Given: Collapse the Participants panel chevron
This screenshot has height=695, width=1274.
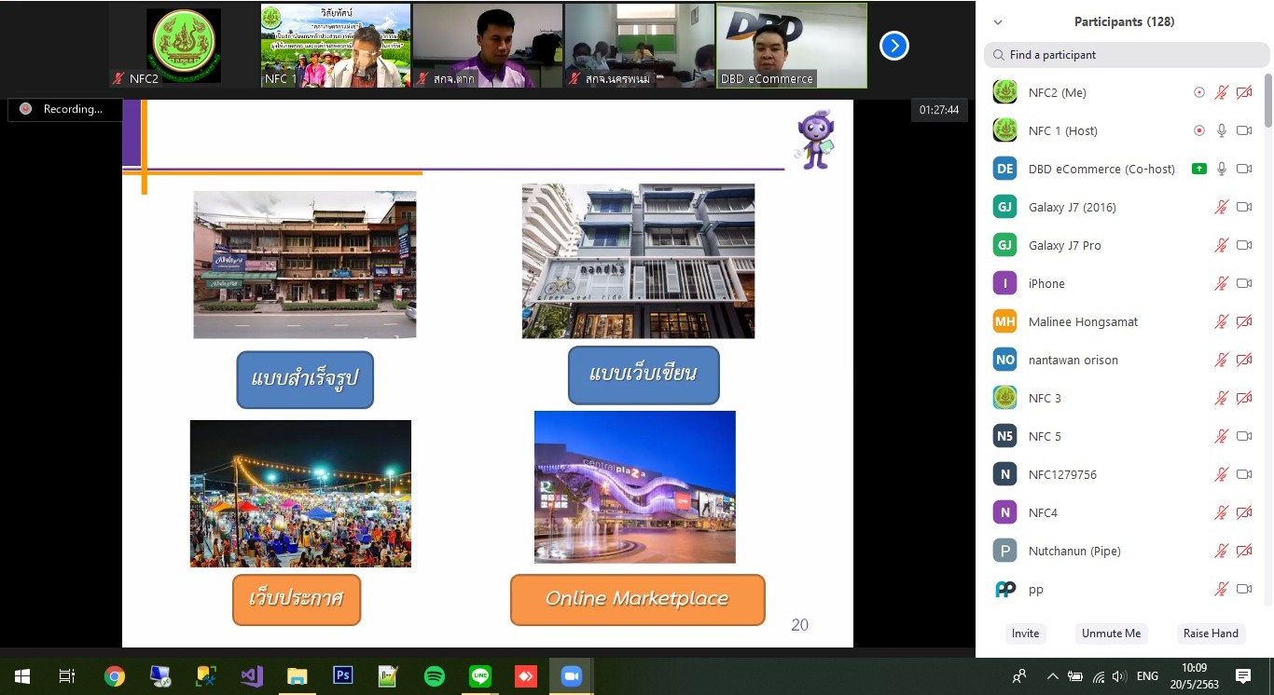Looking at the screenshot, I should tap(998, 22).
